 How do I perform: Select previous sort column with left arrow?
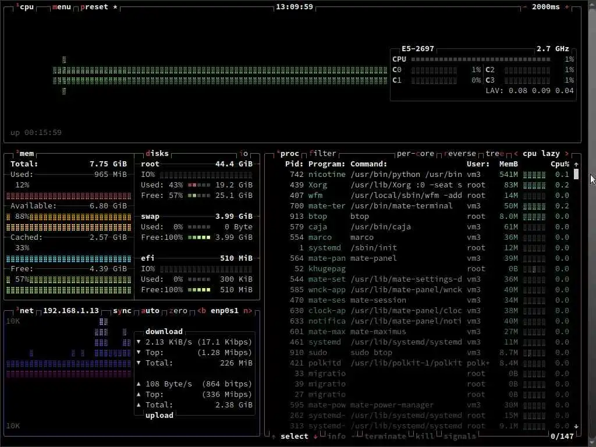516,154
